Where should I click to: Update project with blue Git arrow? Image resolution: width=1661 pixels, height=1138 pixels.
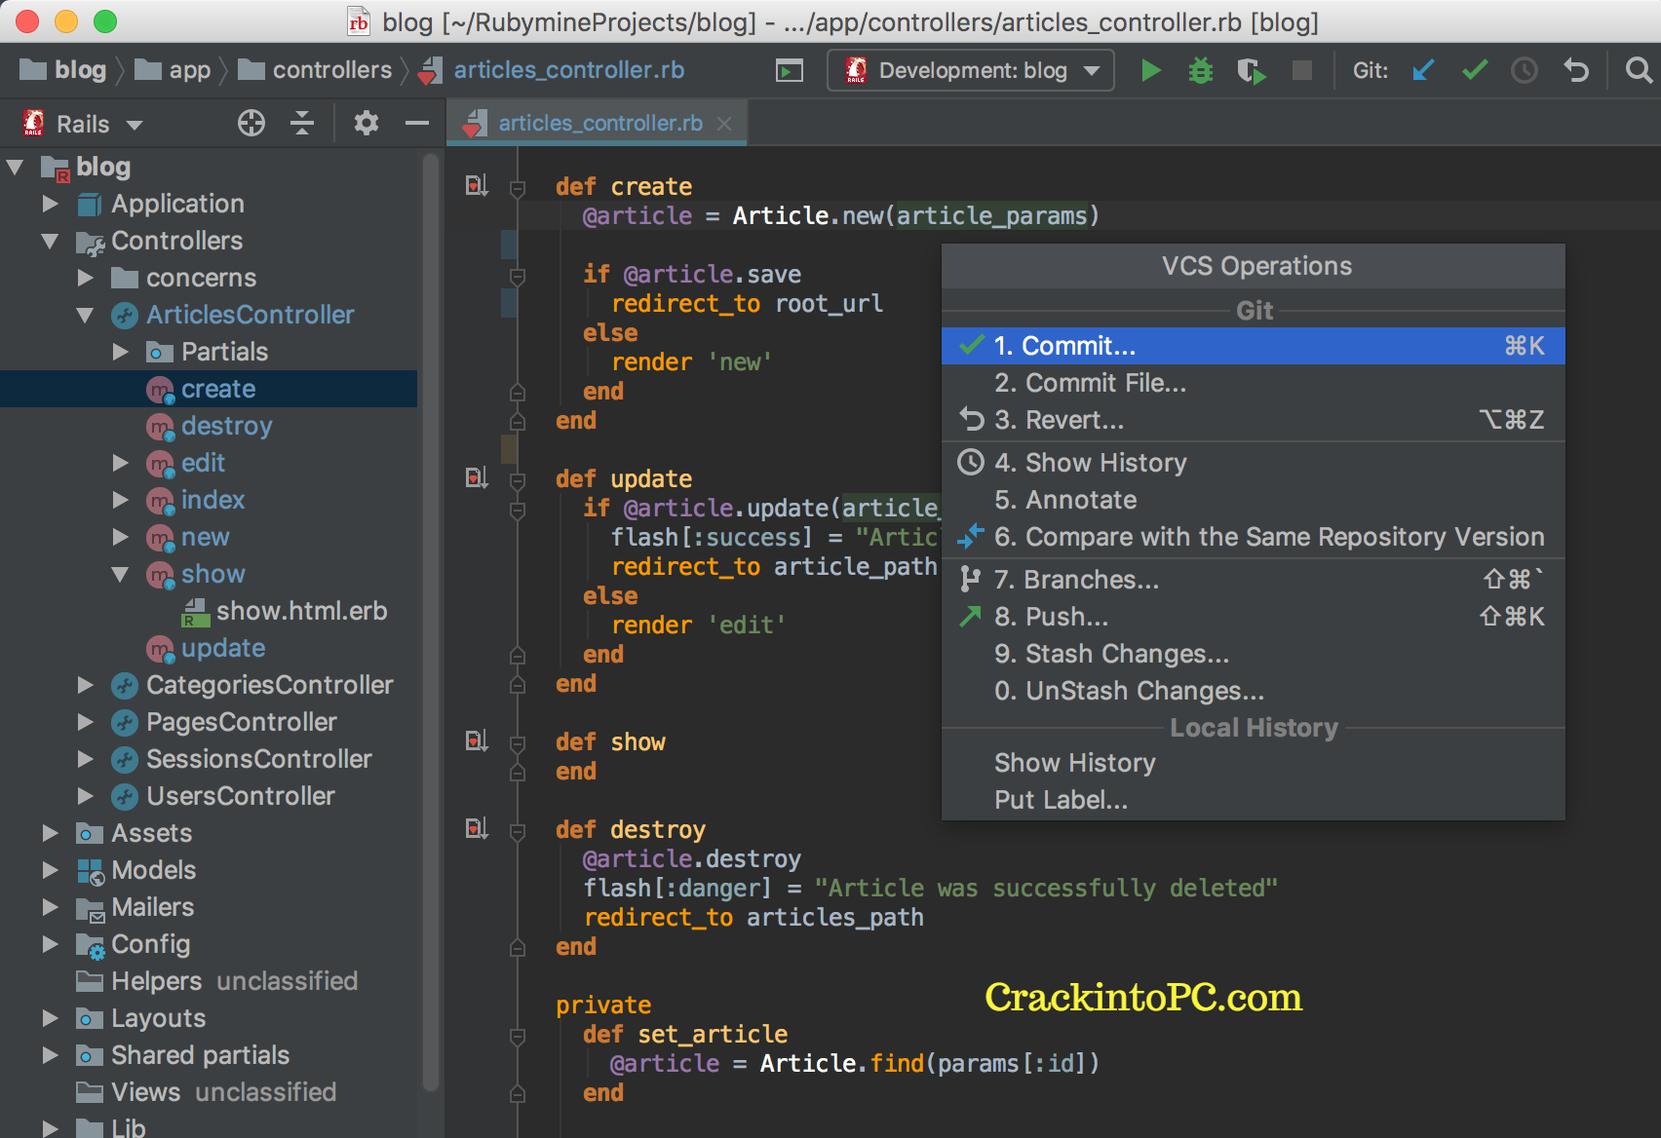pos(1423,70)
